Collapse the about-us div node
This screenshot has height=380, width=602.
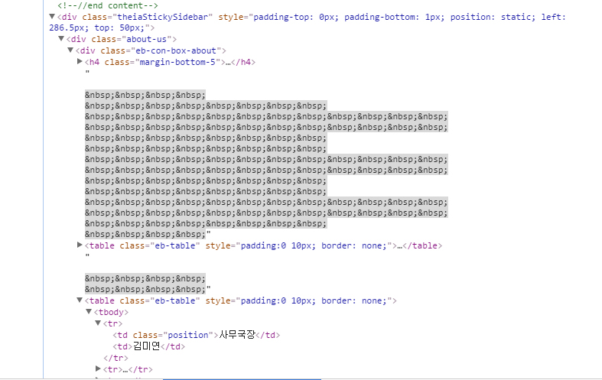tap(61, 39)
